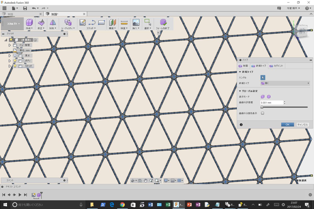Image resolution: width=314 pixels, height=209 pixels.
Task: Open the display settings monitor icon
Action: [x=166, y=181]
